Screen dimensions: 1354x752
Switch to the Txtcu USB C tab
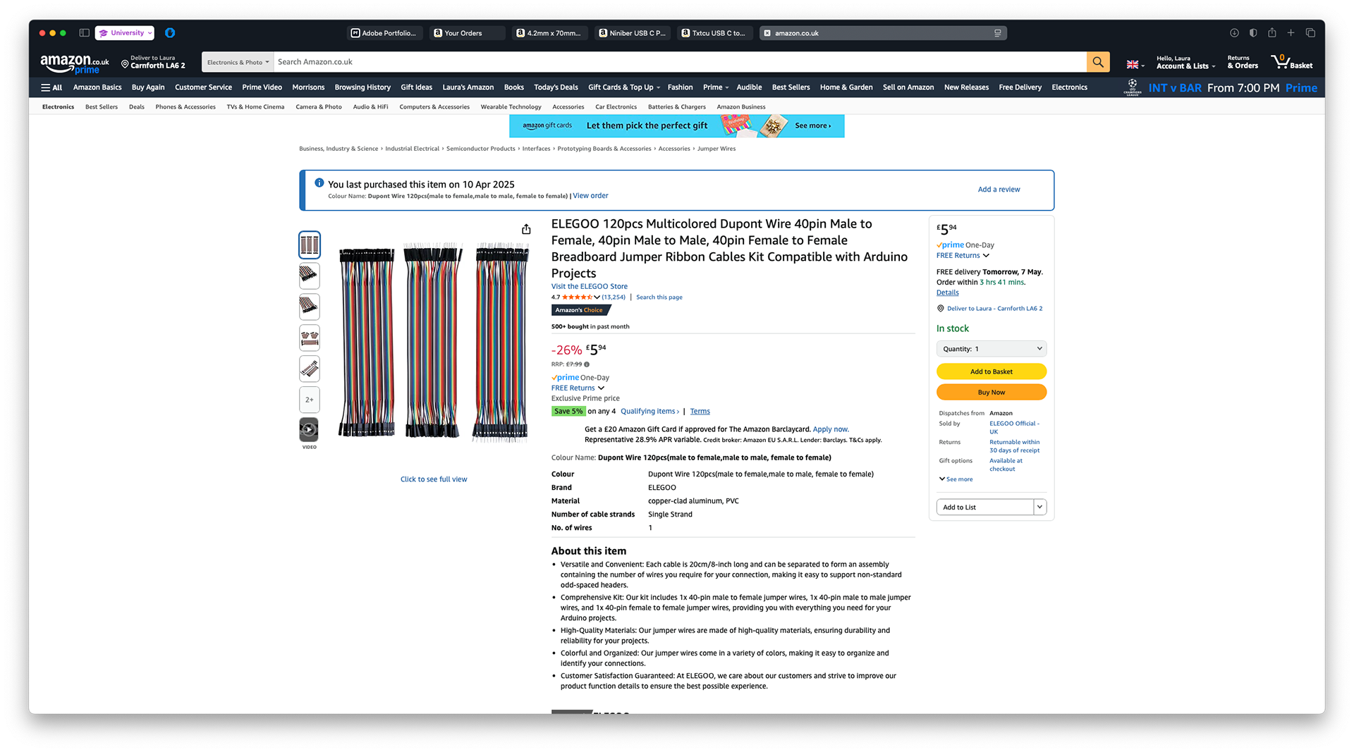click(x=714, y=33)
